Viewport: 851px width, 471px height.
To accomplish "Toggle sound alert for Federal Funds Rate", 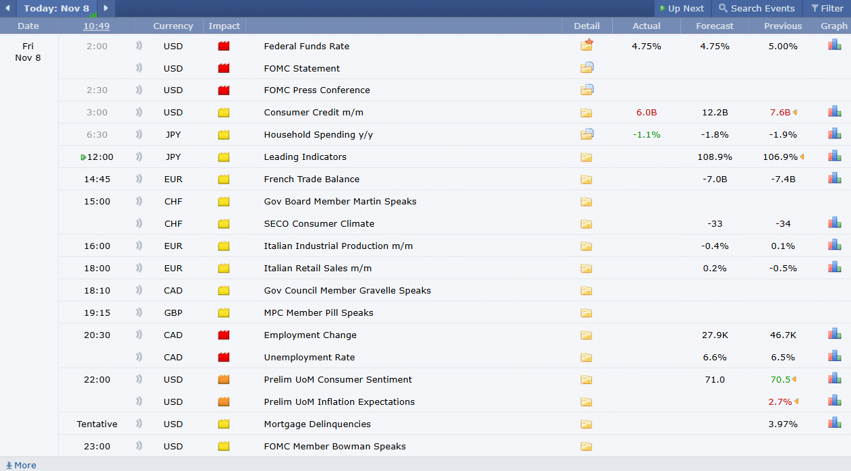I will tap(139, 46).
